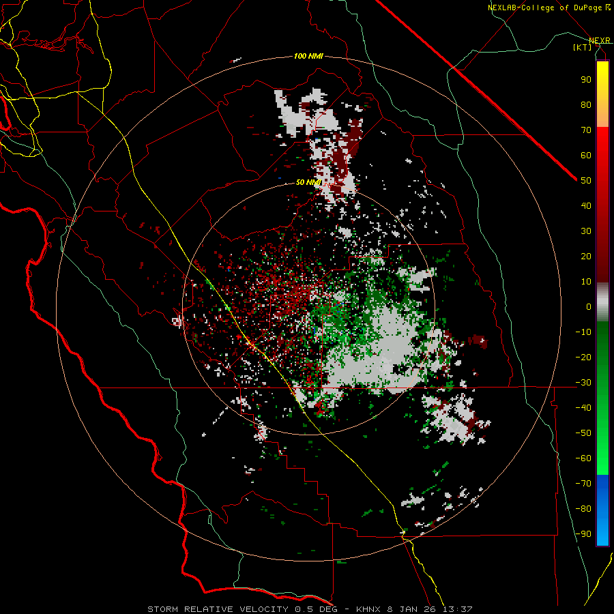614x614 pixels.
Task: Click the 80 scale value
Action: tap(586, 104)
